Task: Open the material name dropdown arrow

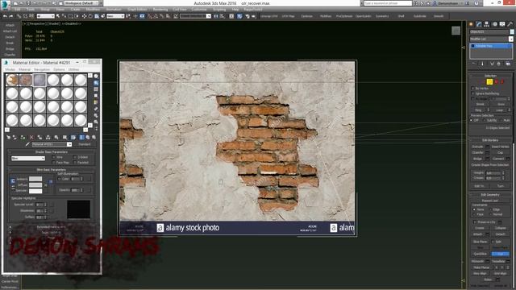Action: click(x=69, y=144)
